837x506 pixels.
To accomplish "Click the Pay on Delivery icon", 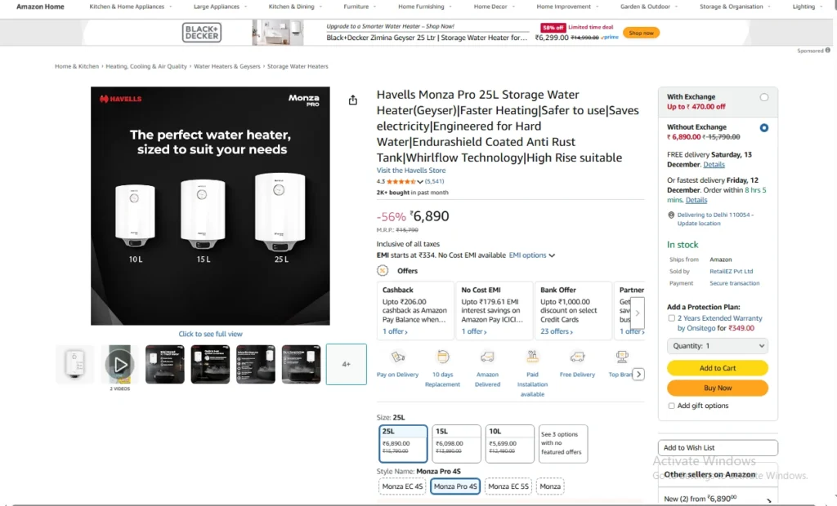I will click(398, 357).
